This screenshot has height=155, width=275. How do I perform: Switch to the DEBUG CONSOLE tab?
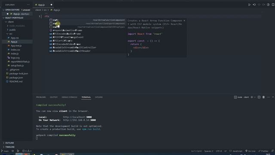click(x=70, y=97)
